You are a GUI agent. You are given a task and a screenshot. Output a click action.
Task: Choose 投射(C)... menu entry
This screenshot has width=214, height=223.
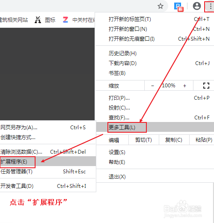[155, 108]
